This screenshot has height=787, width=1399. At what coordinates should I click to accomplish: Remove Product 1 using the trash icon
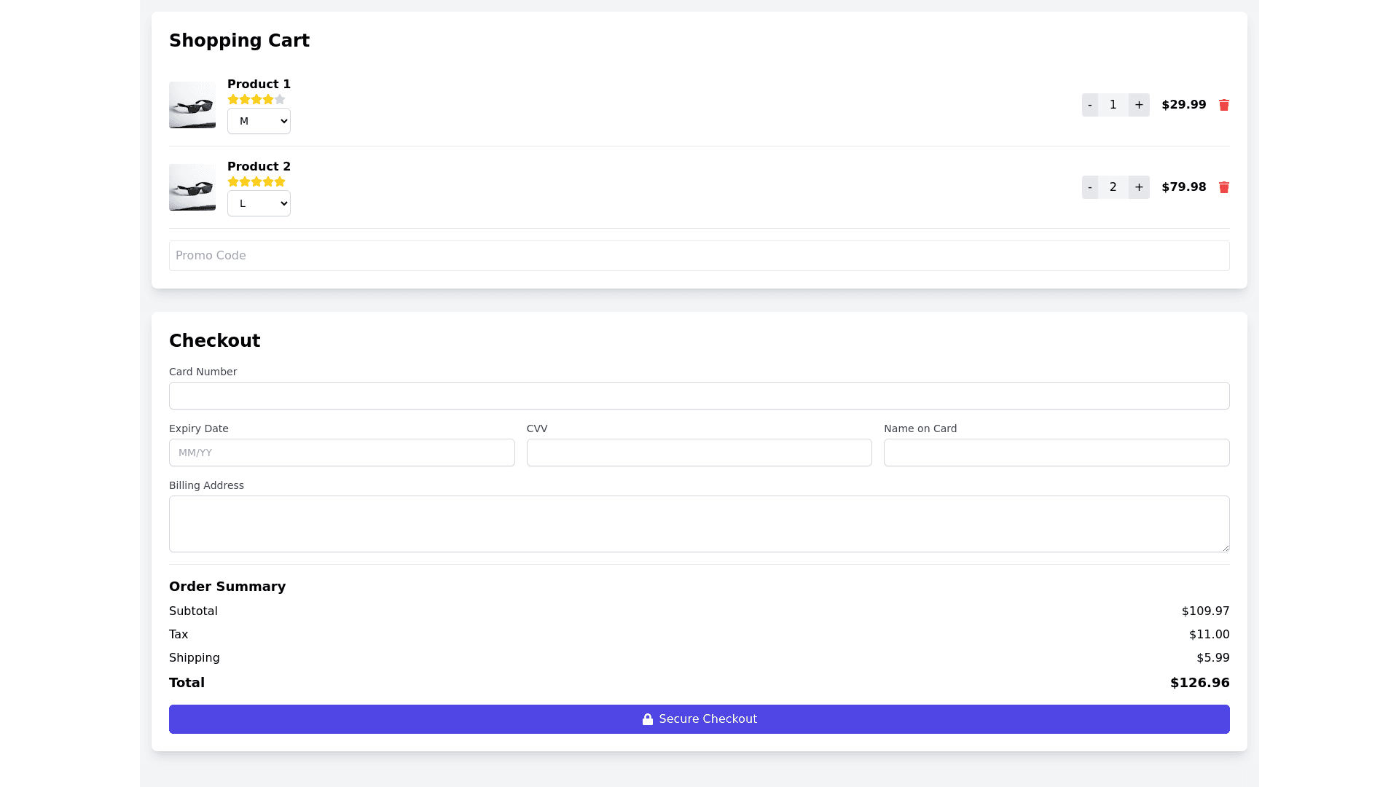[1224, 105]
